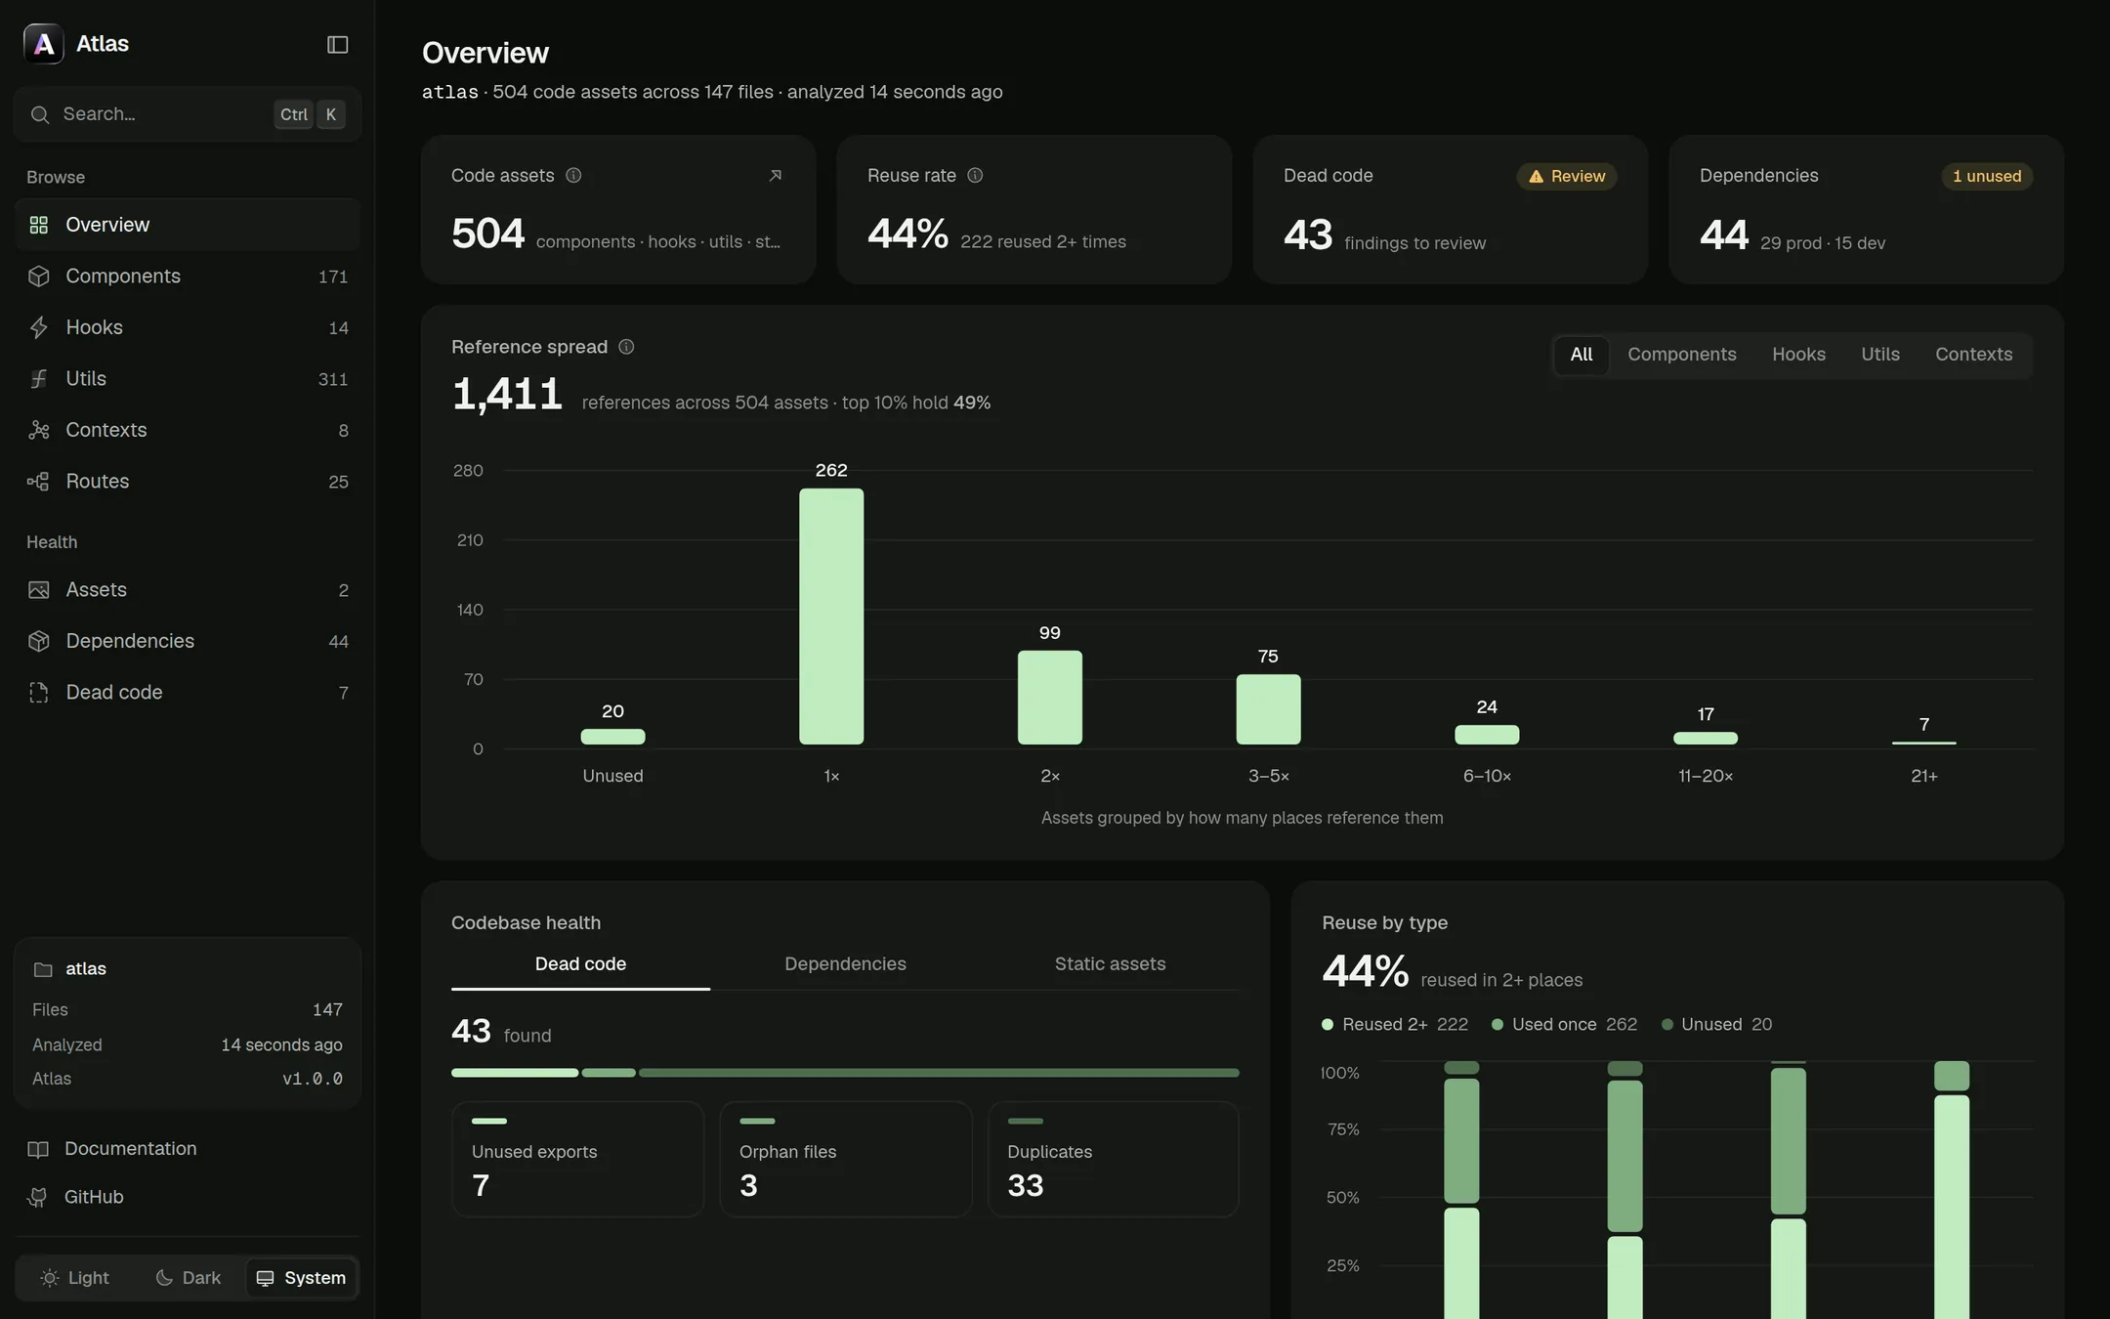Click the Contexts network icon
Viewport: 2110px width, 1319px height.
[x=39, y=430]
